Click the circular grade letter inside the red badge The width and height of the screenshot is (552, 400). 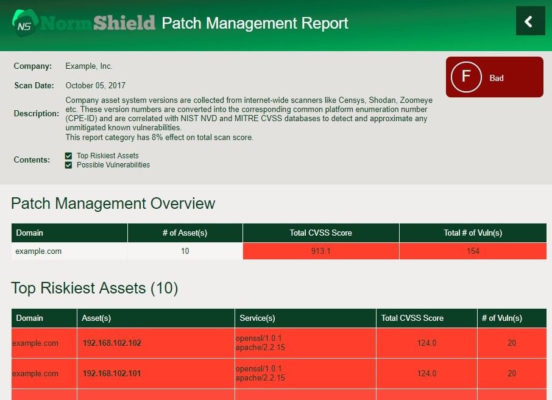[x=465, y=77]
